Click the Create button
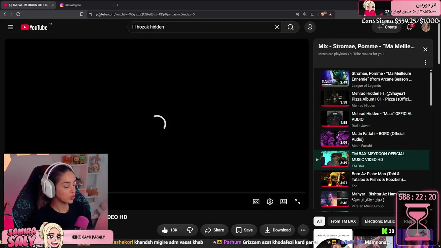 (387, 27)
